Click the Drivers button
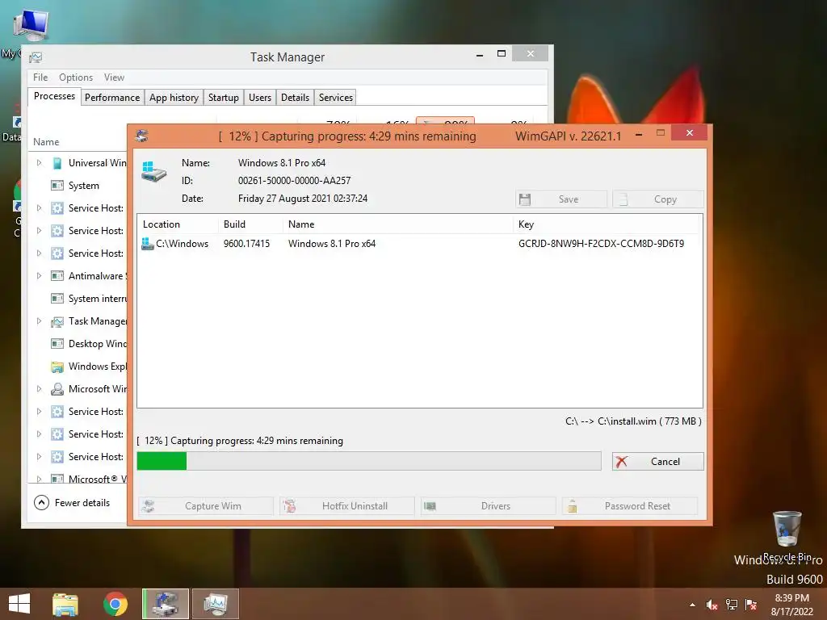Viewport: 827px width, 620px height. [489, 506]
